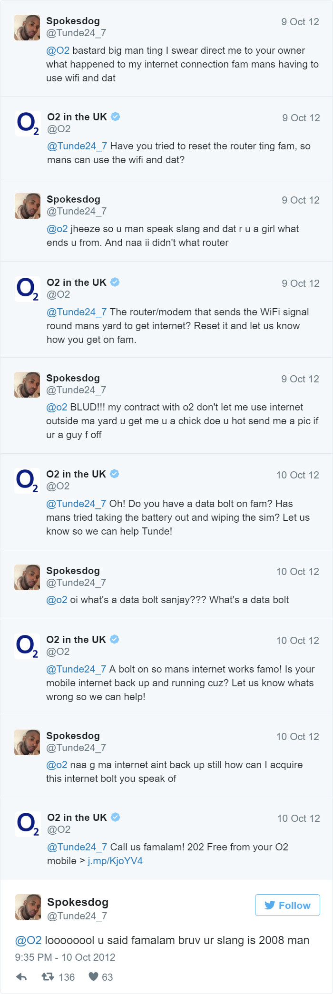
Task: Click verified badge on the famalam tweet
Action: point(116,817)
